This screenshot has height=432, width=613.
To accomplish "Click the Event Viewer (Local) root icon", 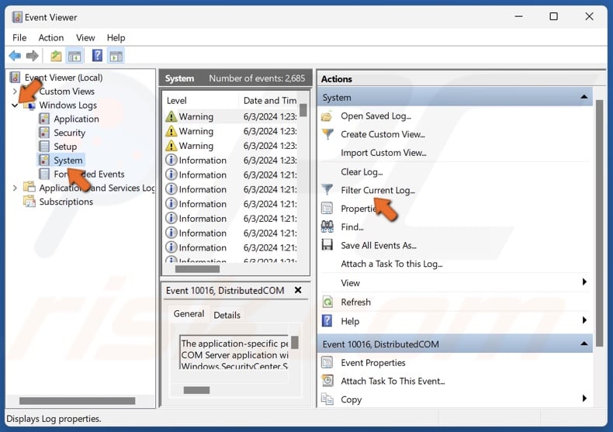I will coord(15,78).
